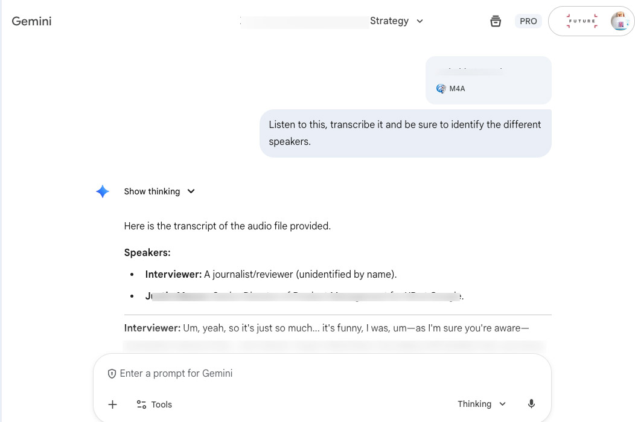Activate the microphone voice input
Screen dimensions: 635x422
[x=531, y=404]
